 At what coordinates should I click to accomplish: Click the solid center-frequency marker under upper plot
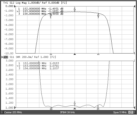point(75,54)
